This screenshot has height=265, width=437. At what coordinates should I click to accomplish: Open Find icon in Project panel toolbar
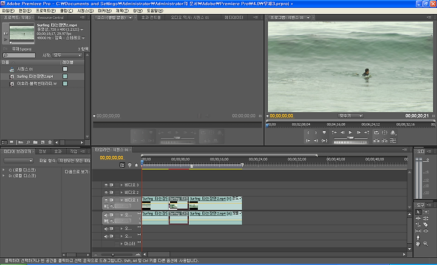pos(28,142)
